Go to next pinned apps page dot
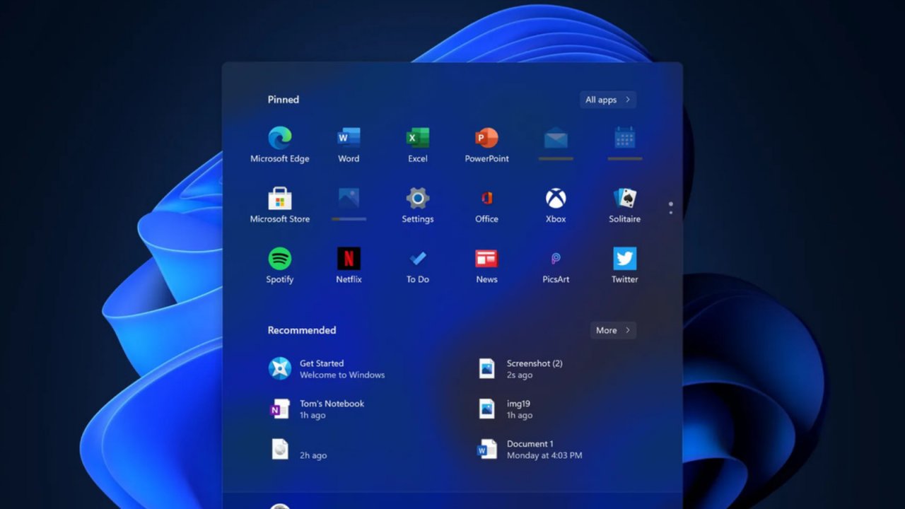 (x=670, y=212)
